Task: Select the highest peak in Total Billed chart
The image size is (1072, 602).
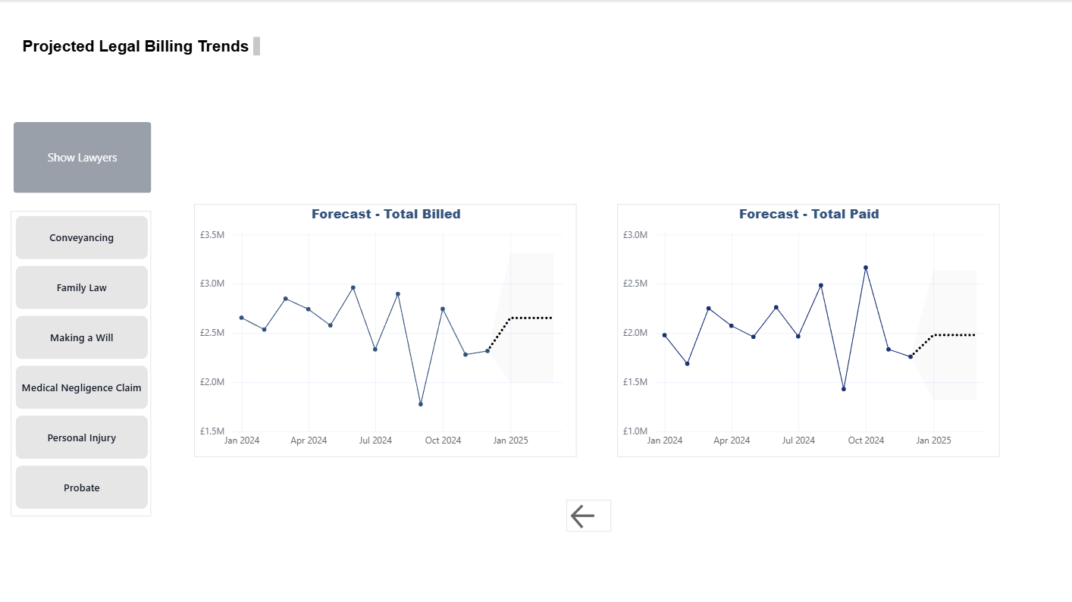Action: coord(353,288)
